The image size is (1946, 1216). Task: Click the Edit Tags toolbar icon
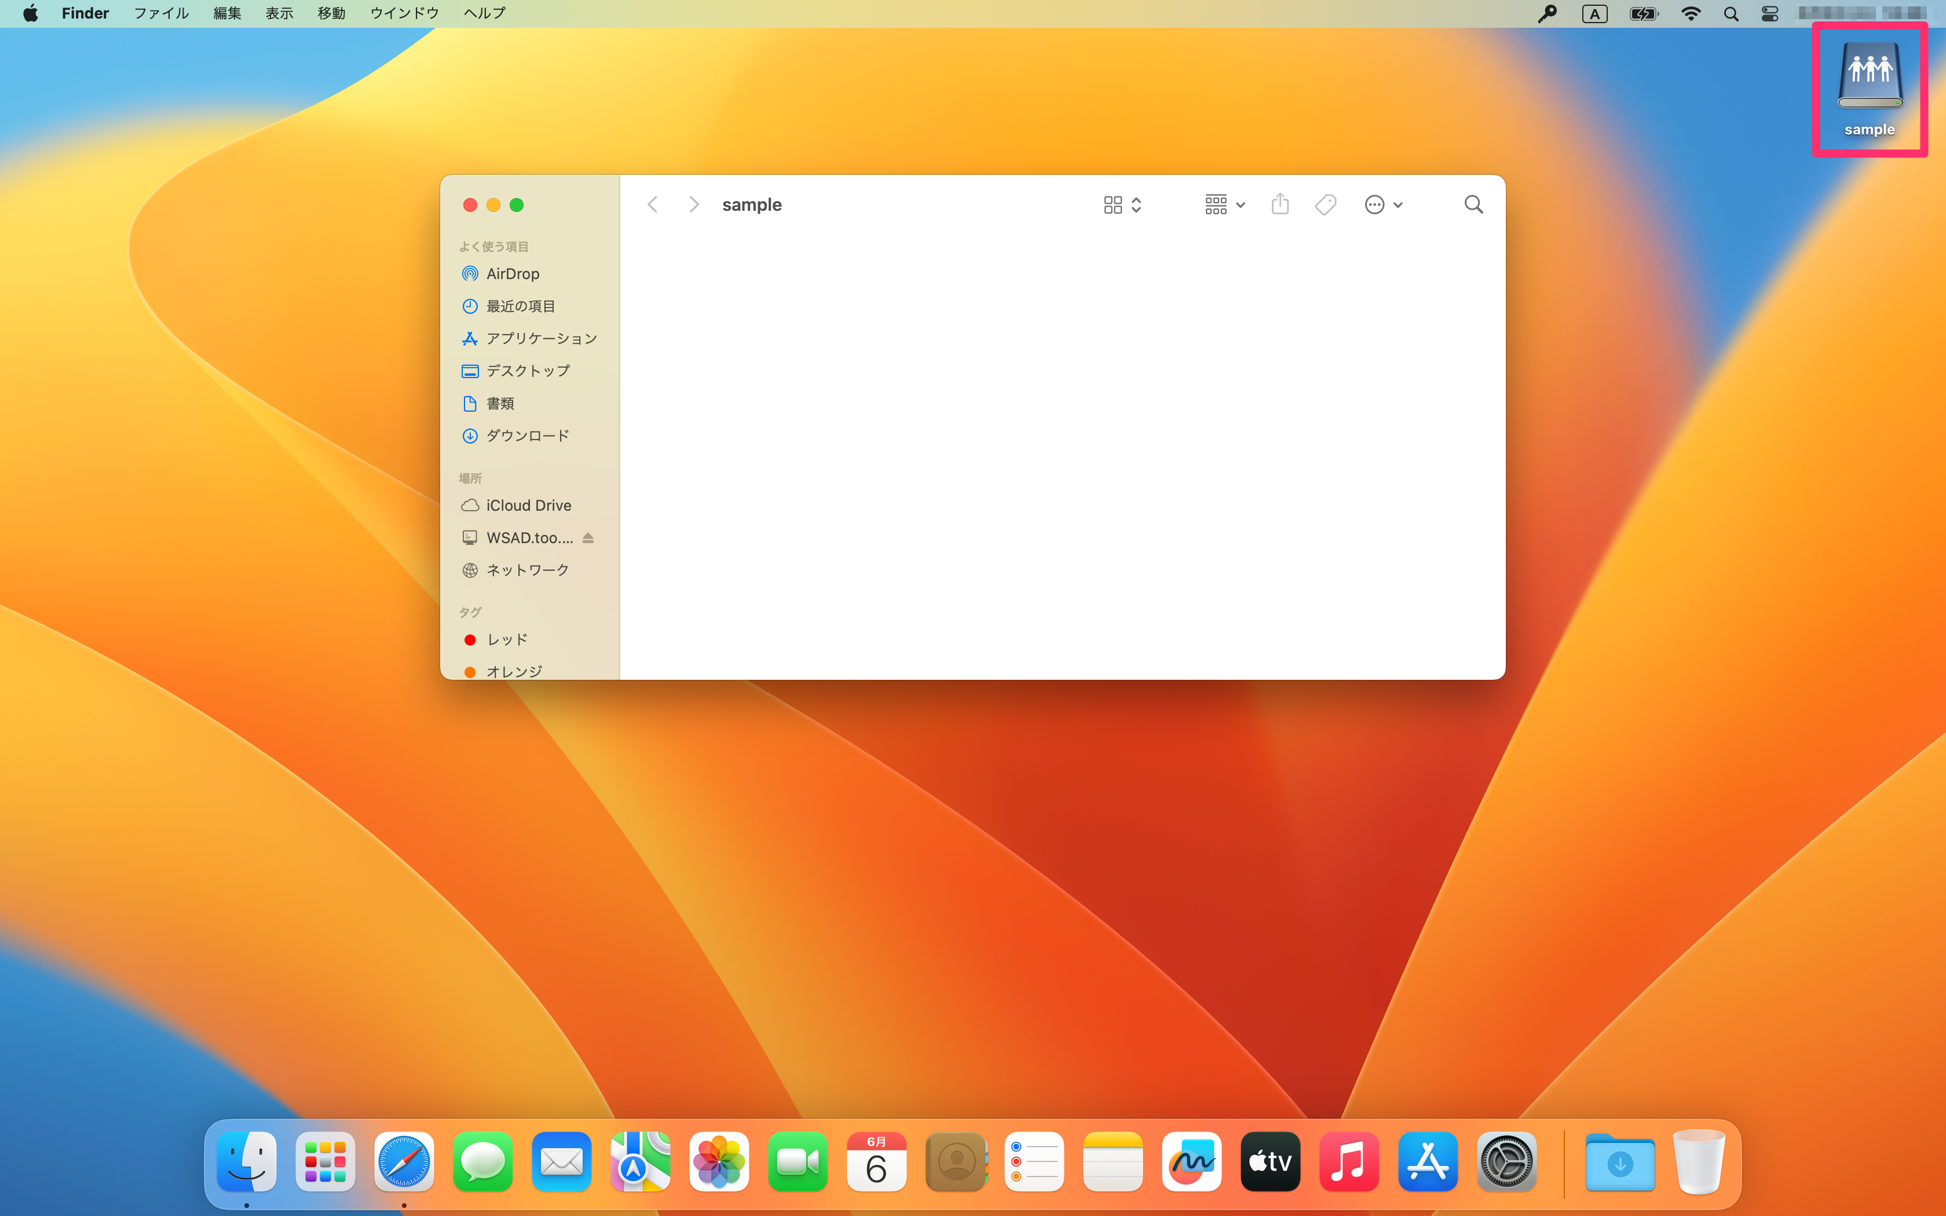pyautogui.click(x=1326, y=205)
